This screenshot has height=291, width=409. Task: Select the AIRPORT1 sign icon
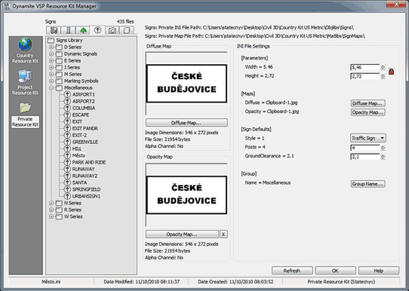67,94
